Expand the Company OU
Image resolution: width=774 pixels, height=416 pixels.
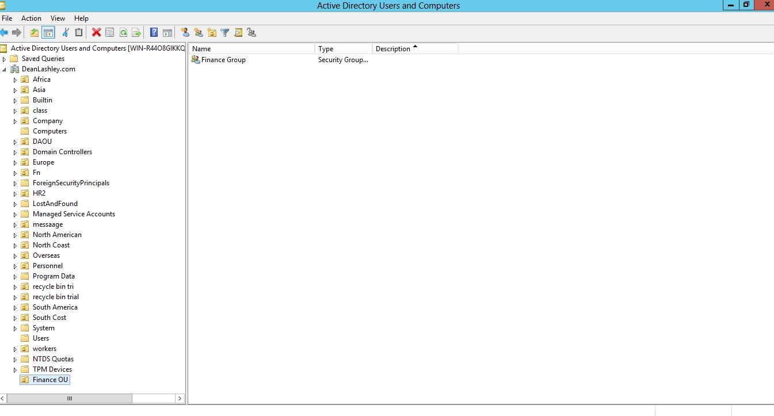[16, 121]
